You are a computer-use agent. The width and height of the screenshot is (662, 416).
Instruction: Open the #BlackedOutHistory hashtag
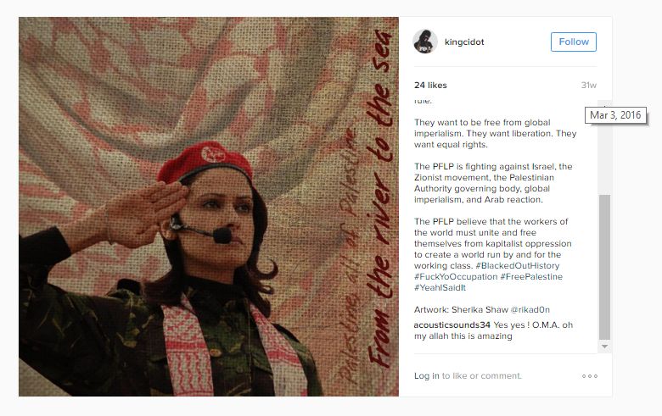pos(517,265)
